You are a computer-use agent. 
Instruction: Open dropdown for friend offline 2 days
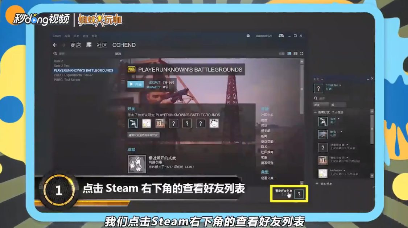(x=347, y=145)
